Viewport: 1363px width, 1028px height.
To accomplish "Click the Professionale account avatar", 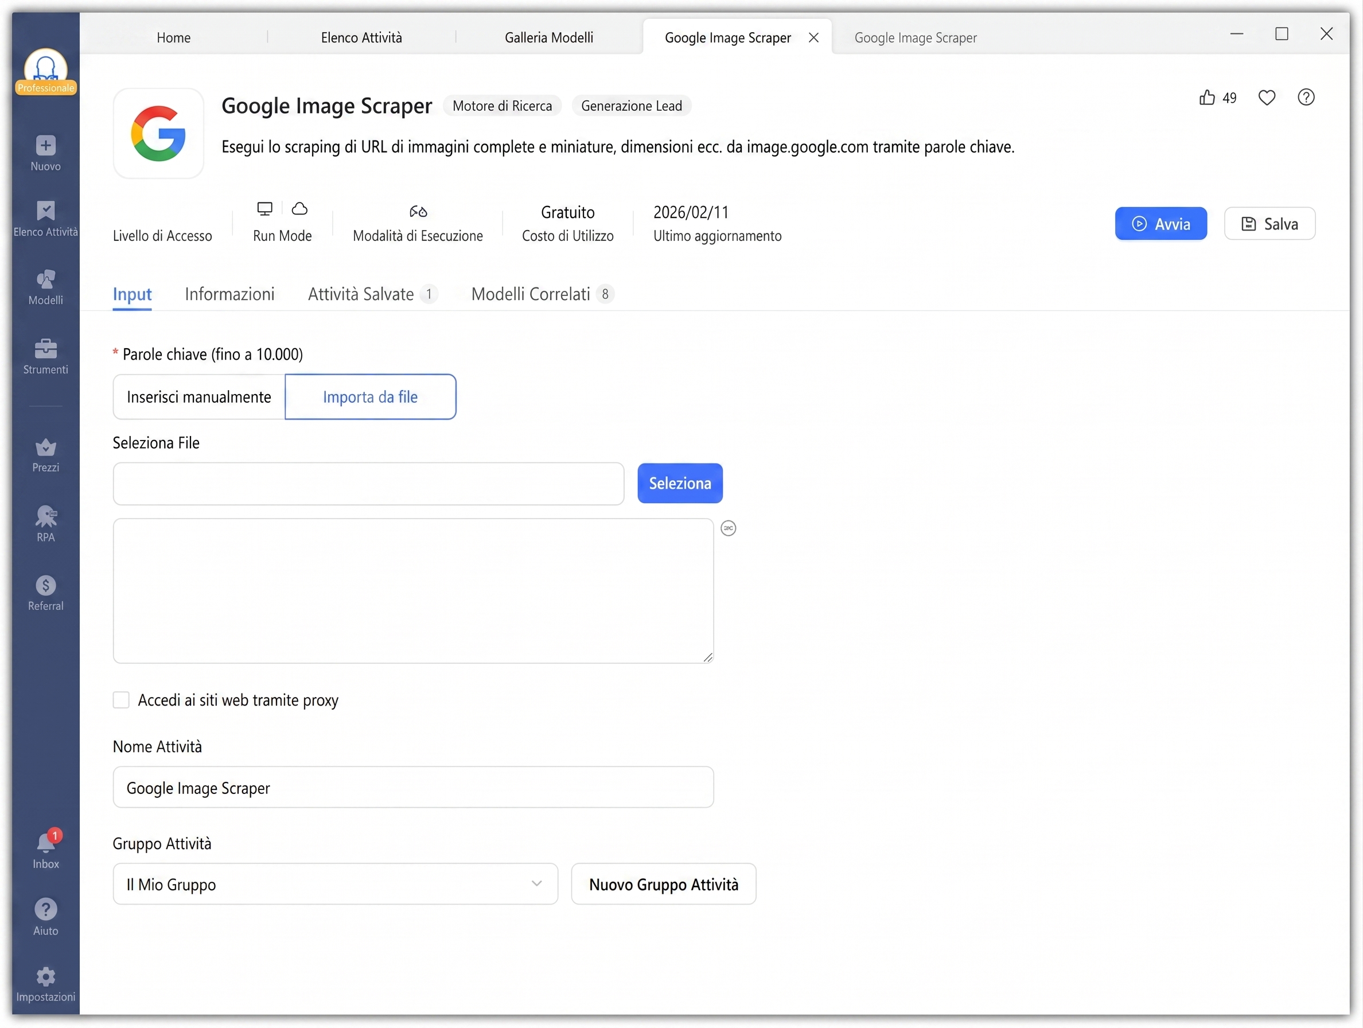I will tap(45, 72).
